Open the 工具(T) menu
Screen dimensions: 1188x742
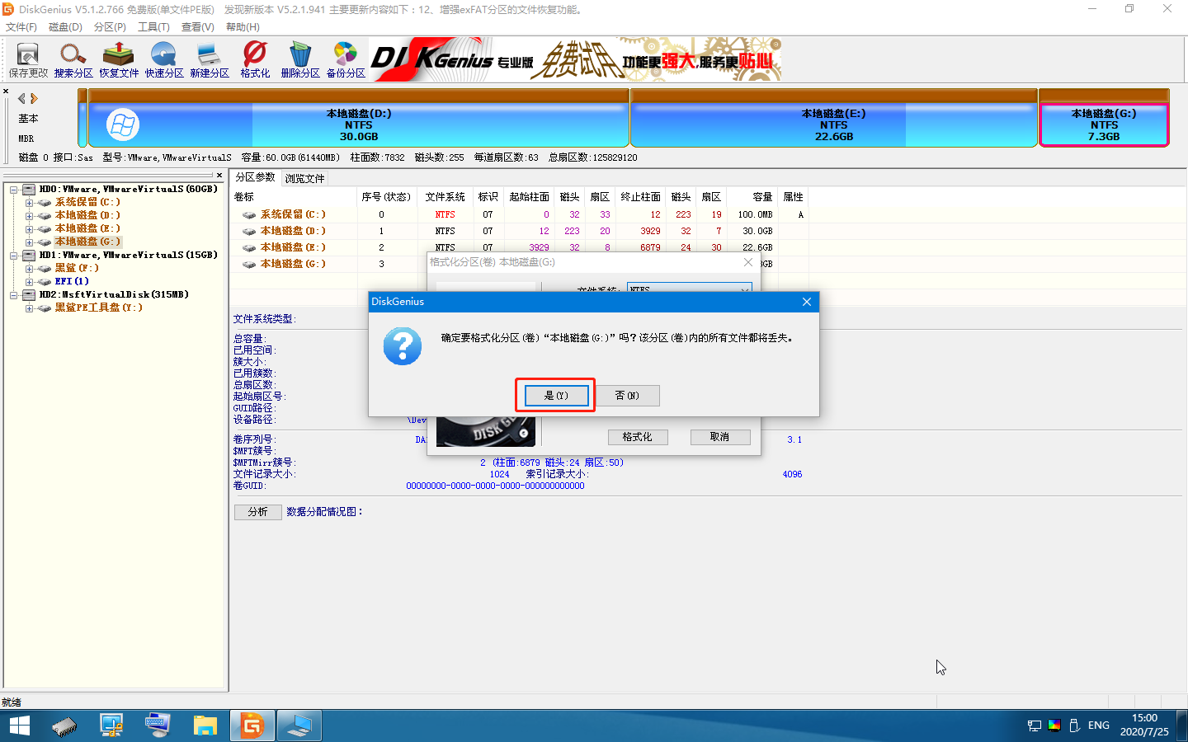[153, 27]
